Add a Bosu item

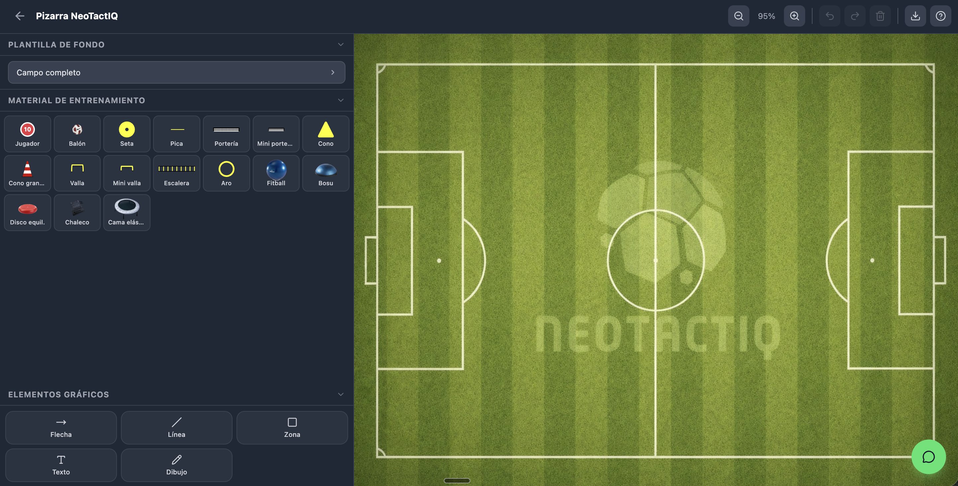pyautogui.click(x=326, y=173)
